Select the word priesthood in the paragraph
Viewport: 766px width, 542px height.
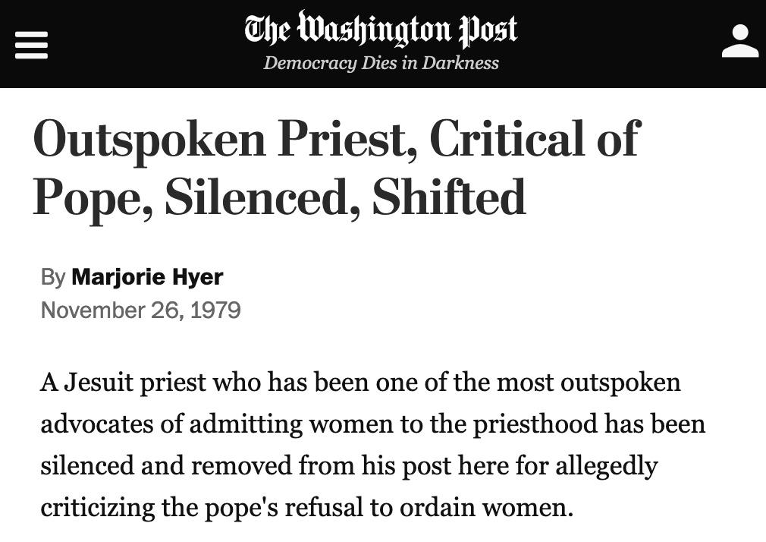pyautogui.click(x=535, y=424)
